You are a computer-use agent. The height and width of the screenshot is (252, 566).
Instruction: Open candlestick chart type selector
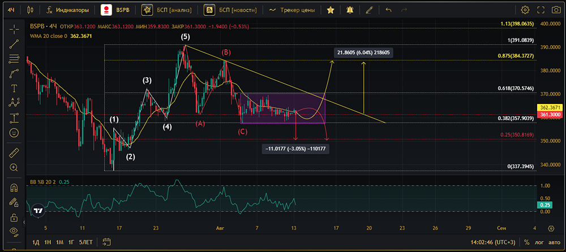[30, 10]
